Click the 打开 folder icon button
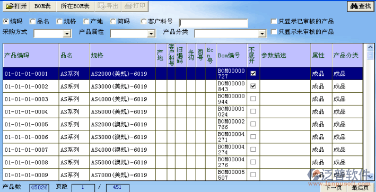Screen dimensions: 376x192 tap(16, 6)
